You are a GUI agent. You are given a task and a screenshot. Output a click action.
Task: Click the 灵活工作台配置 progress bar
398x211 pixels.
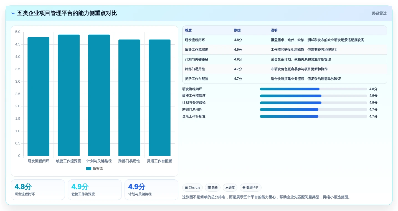(313, 116)
